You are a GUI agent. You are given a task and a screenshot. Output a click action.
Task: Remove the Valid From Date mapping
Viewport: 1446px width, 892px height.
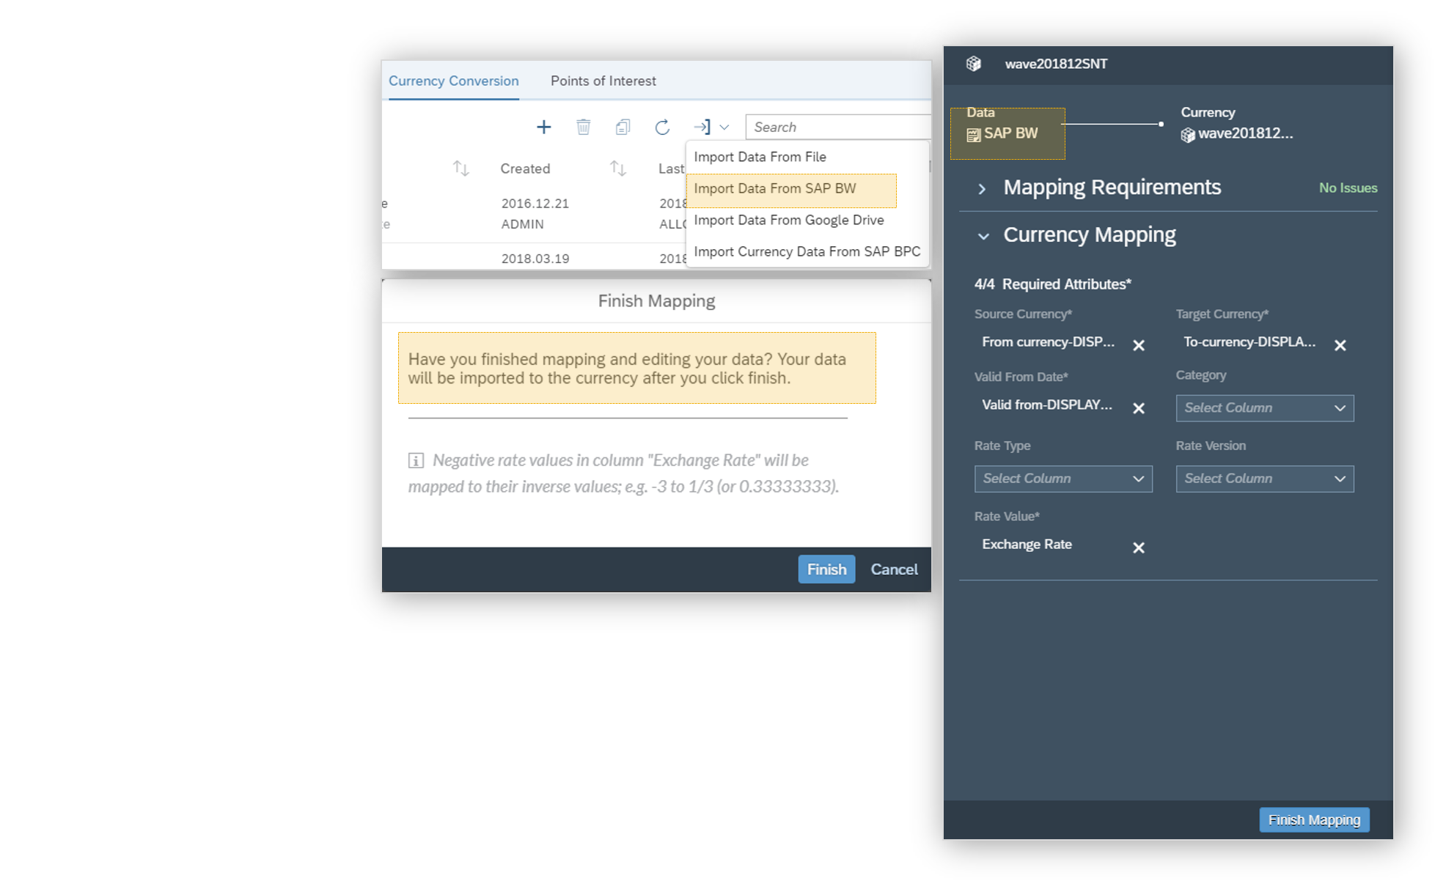(x=1138, y=408)
